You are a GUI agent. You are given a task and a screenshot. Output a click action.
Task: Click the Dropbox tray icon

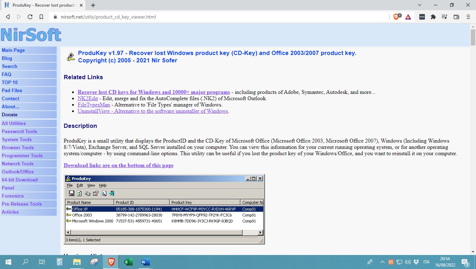[416, 262]
